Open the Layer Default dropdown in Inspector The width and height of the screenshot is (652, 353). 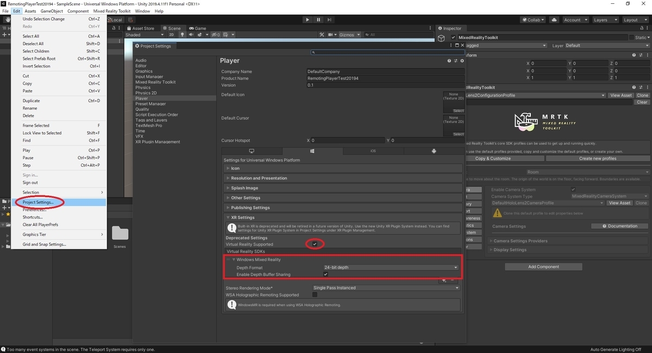[x=607, y=46]
